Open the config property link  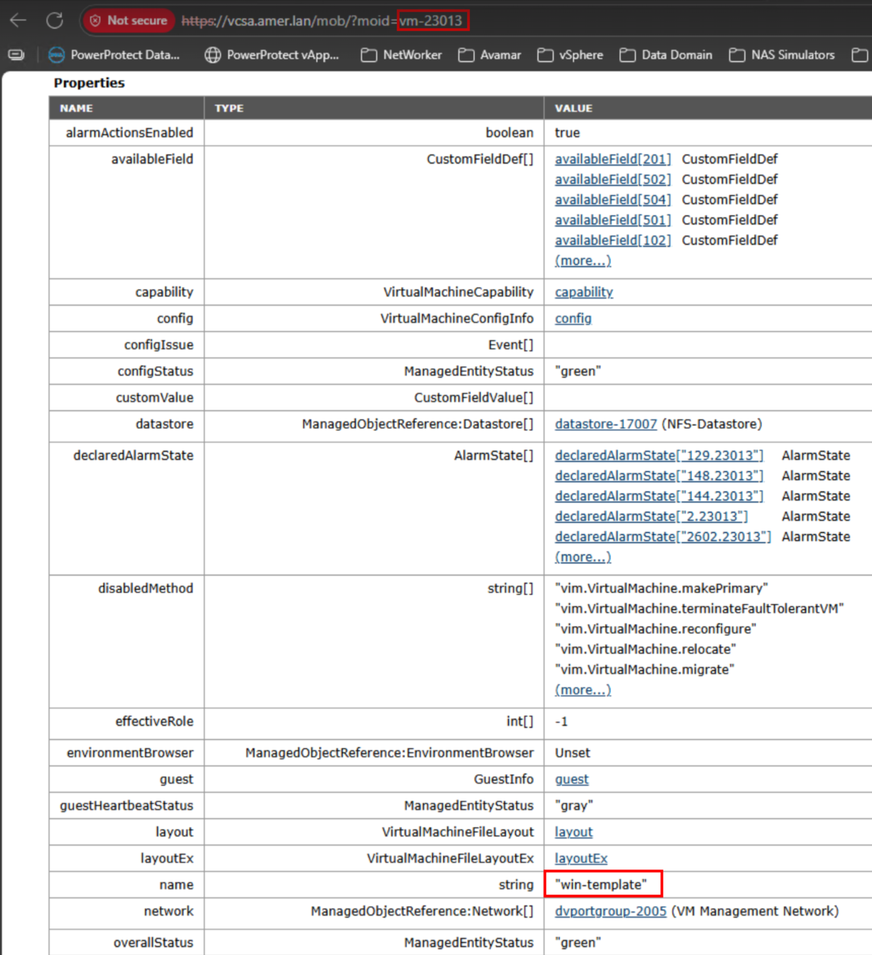click(x=573, y=318)
